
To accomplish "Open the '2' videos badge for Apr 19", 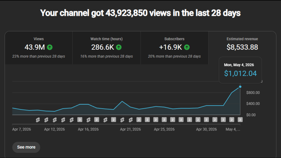I will click(114, 120).
